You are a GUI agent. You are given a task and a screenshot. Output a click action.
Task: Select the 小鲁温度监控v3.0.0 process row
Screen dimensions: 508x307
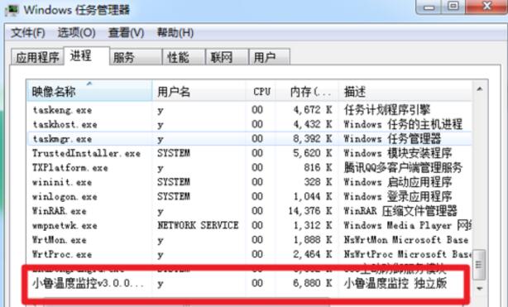tap(250, 283)
